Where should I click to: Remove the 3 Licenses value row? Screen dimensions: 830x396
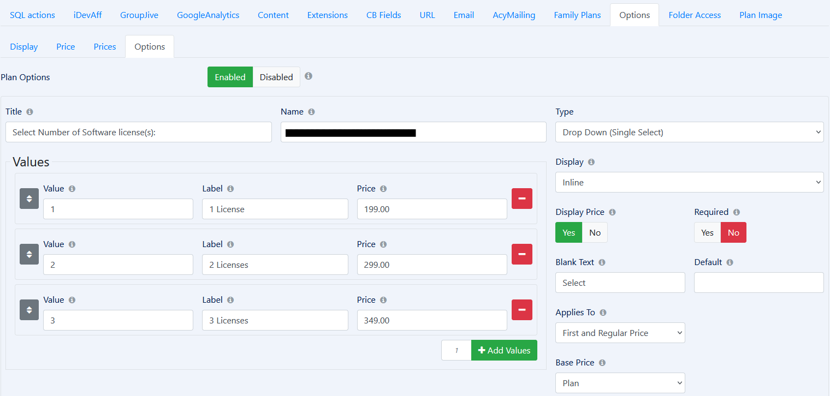point(521,310)
